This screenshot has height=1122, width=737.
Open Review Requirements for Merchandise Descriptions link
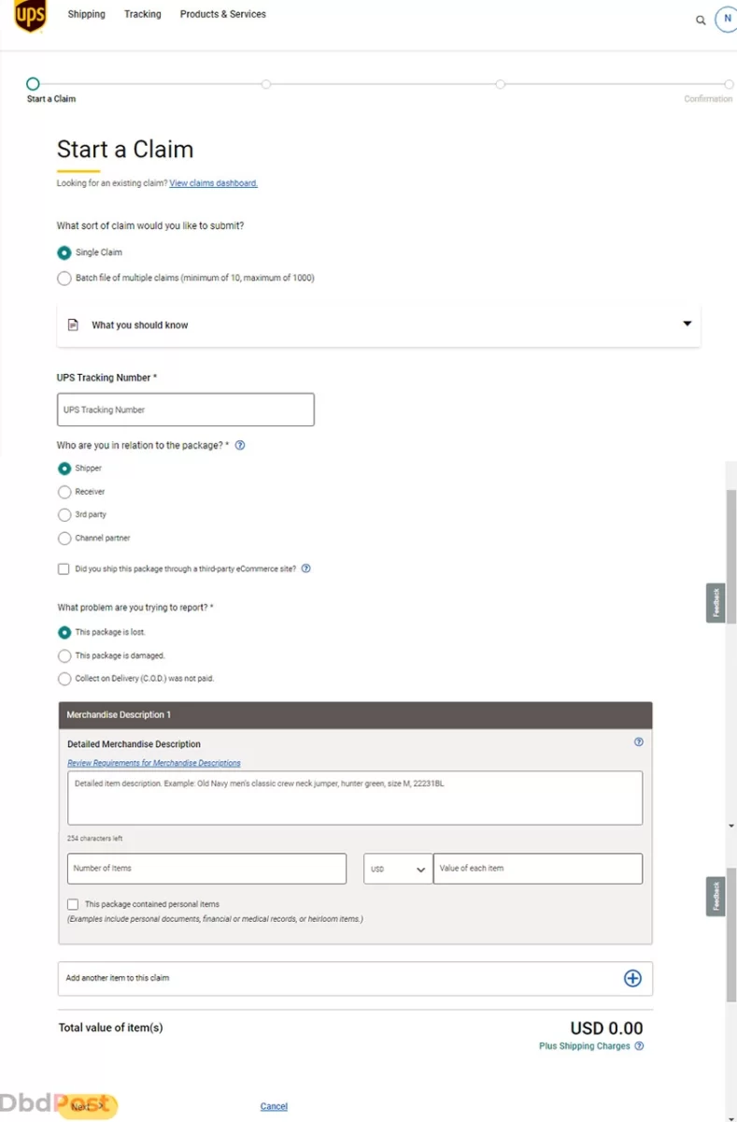click(x=154, y=763)
